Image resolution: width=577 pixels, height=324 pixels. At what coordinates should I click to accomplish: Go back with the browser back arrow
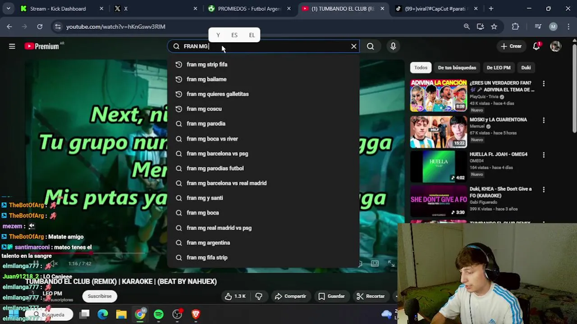[x=9, y=27]
